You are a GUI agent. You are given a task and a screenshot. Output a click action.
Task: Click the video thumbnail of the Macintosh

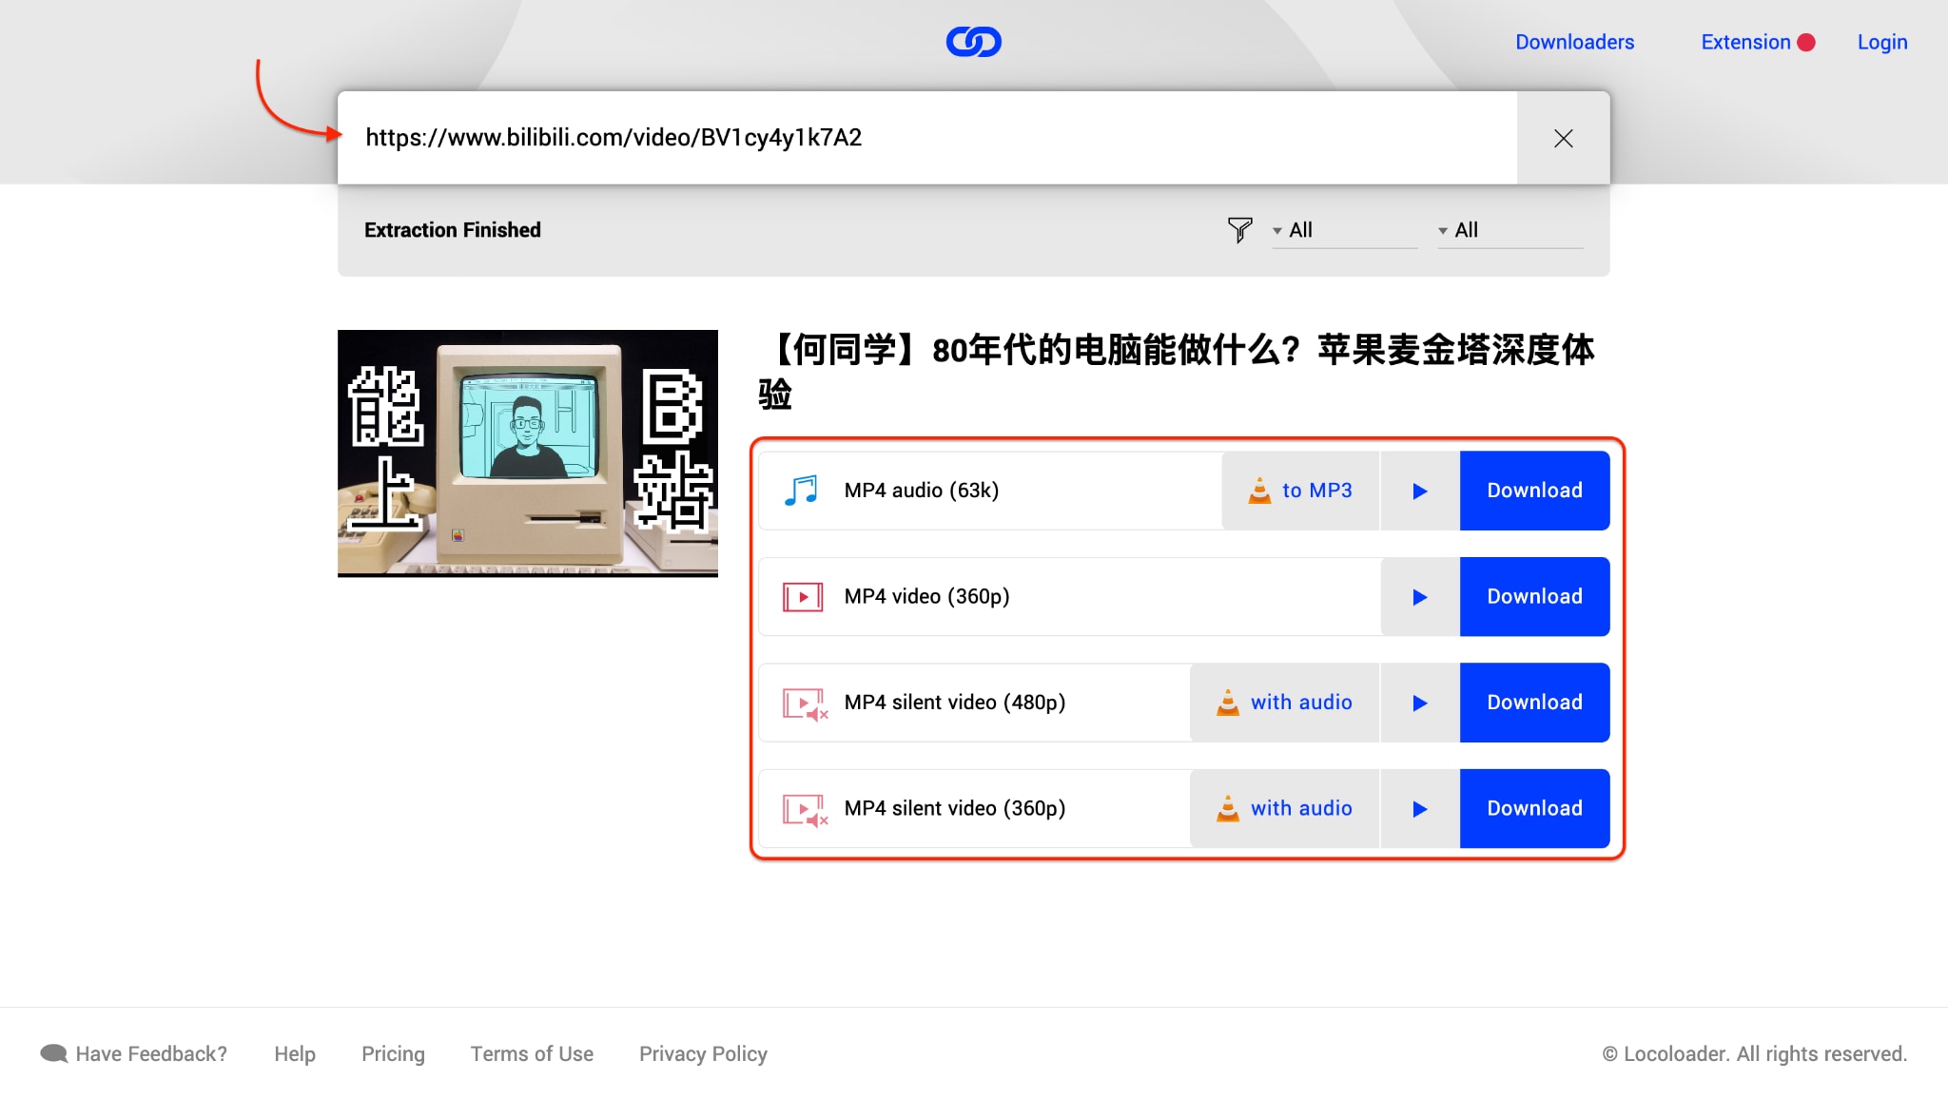(528, 453)
